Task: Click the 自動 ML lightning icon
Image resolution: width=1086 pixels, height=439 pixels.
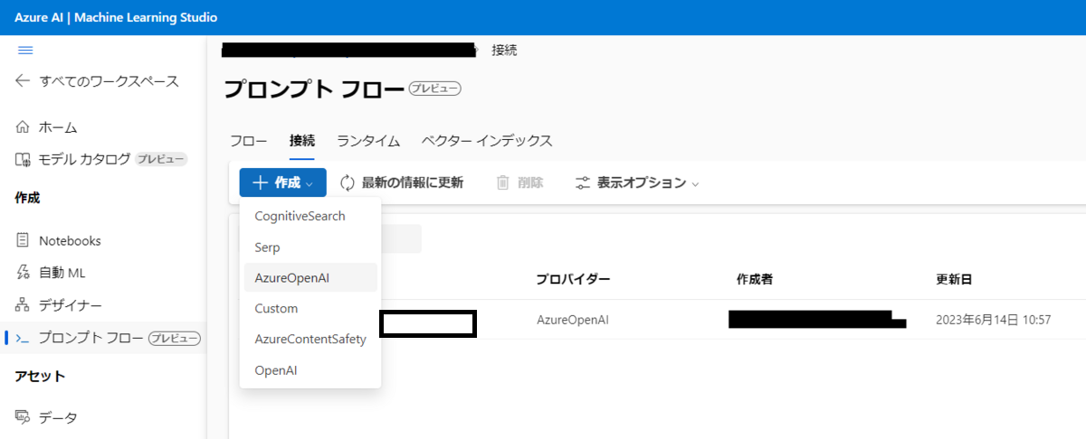Action: [24, 273]
